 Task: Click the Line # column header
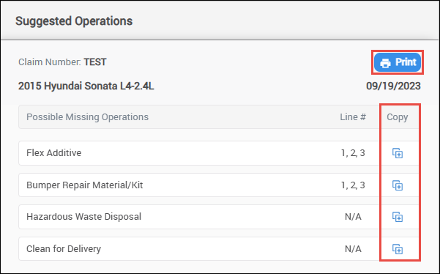point(353,116)
